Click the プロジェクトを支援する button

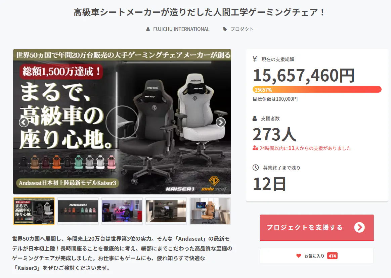317,228
